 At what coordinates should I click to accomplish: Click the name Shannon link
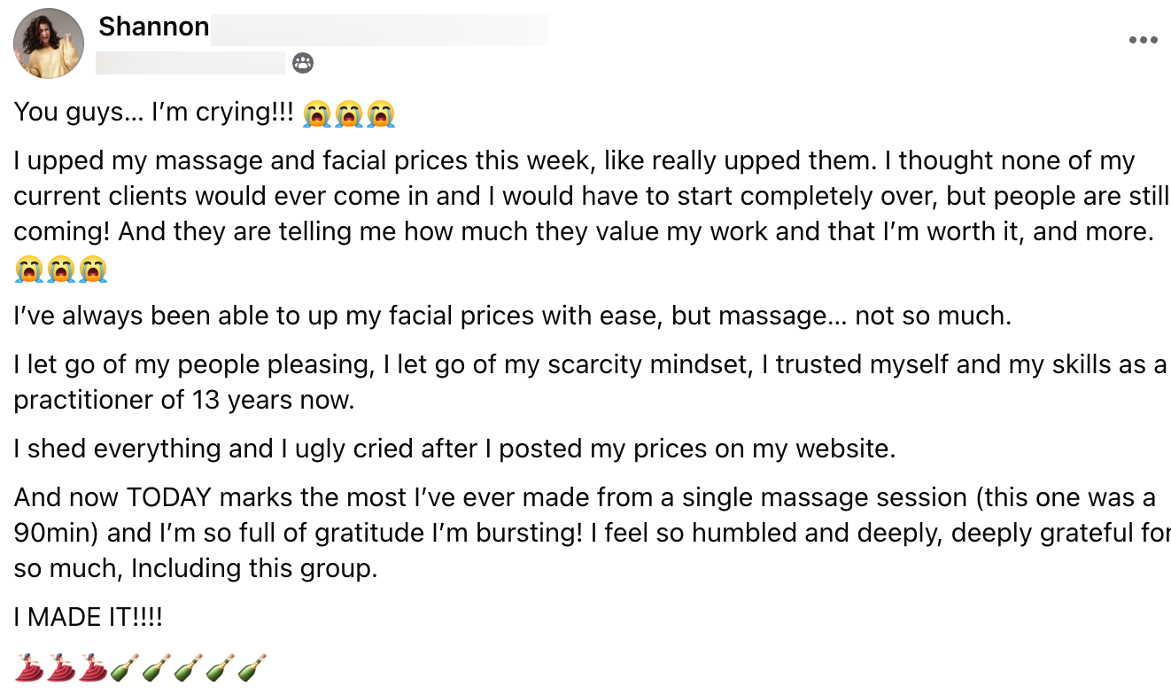(153, 27)
